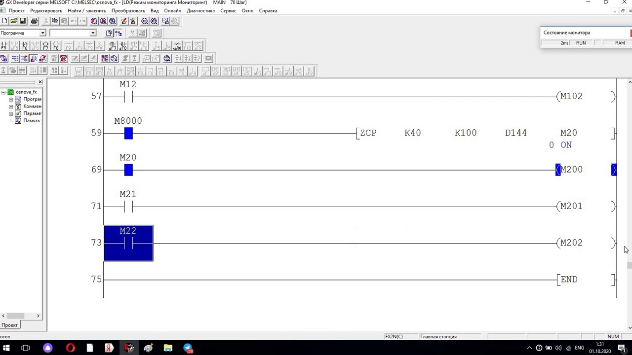Image resolution: width=632 pixels, height=355 pixels.
Task: Open the Yandex browser taskbar icon
Action: (x=109, y=348)
